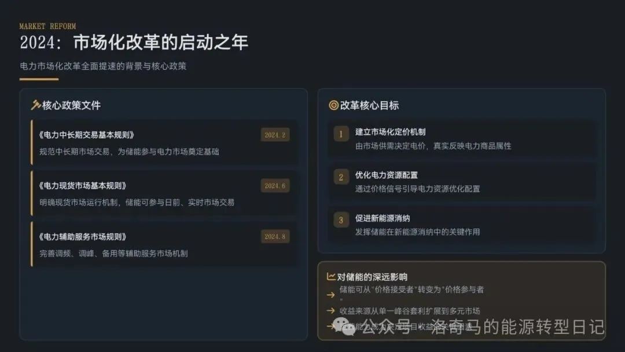Click the MARKET REFORM label
Image resolution: width=625 pixels, height=352 pixels.
(x=47, y=26)
